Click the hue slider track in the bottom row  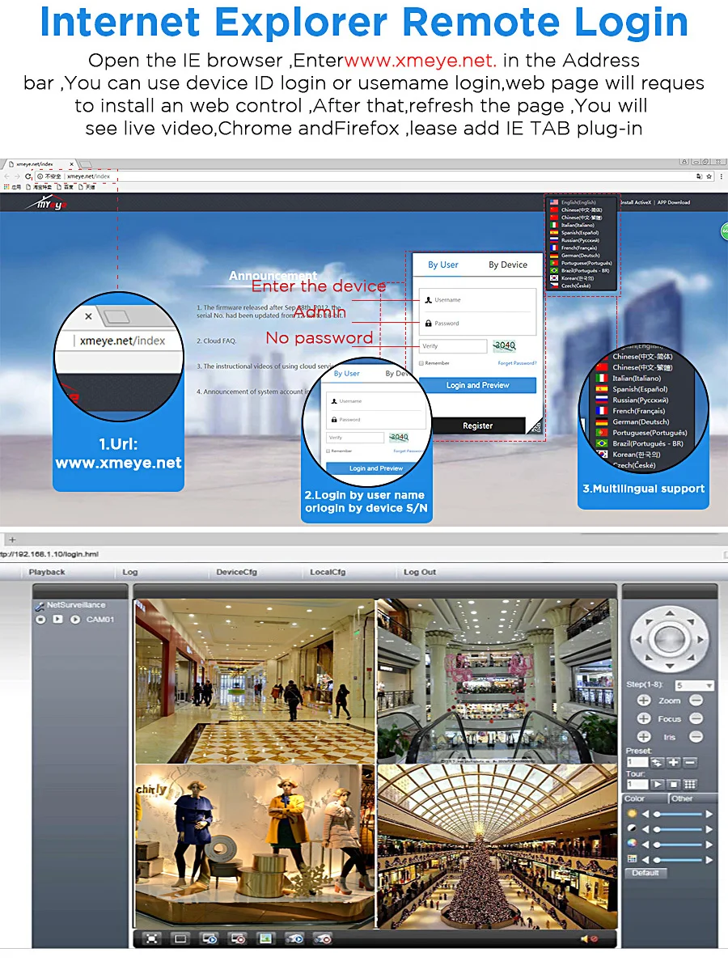pyautogui.click(x=678, y=858)
